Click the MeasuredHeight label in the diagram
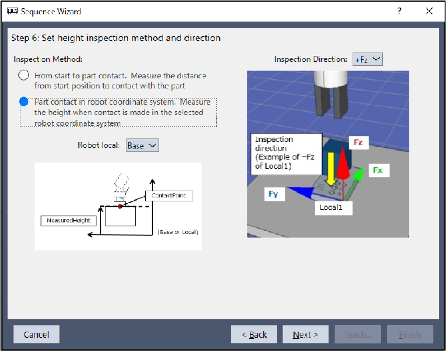Image resolution: width=446 pixels, height=351 pixels. click(x=69, y=220)
